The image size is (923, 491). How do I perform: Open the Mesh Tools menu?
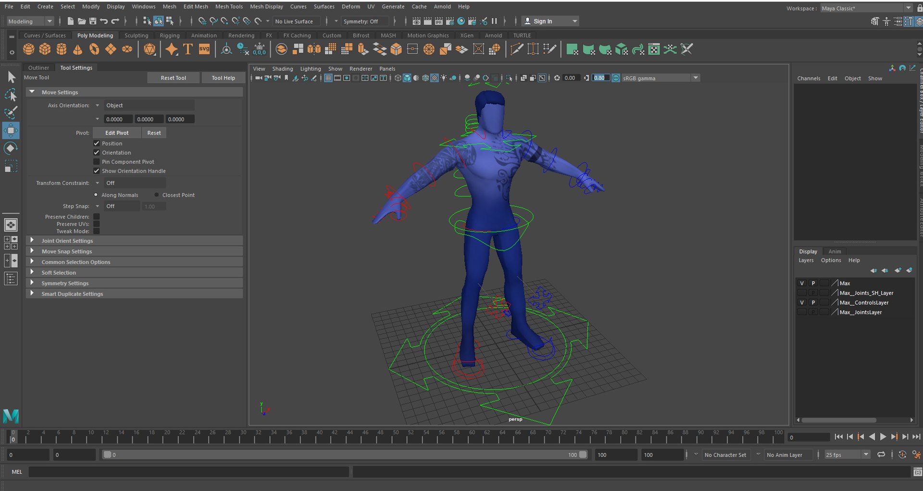coord(229,7)
